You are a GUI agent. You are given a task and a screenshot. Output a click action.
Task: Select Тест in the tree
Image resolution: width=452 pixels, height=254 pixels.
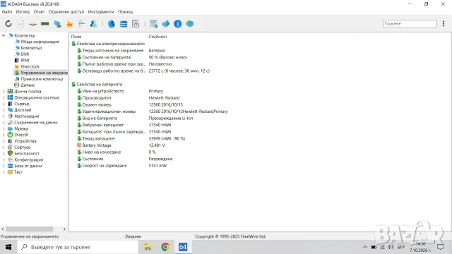18,172
